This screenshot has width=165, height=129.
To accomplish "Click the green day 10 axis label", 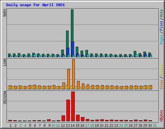I will tap(53, 125).
